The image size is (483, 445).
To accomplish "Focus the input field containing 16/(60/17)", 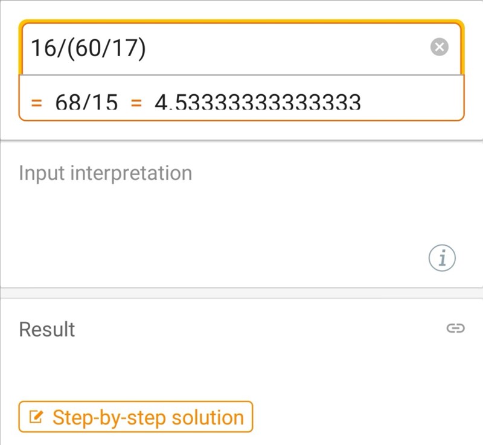I will coord(241,48).
